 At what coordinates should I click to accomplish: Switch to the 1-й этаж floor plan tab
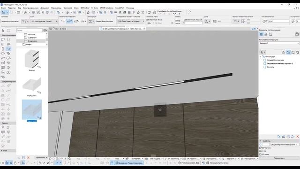(x=60, y=29)
